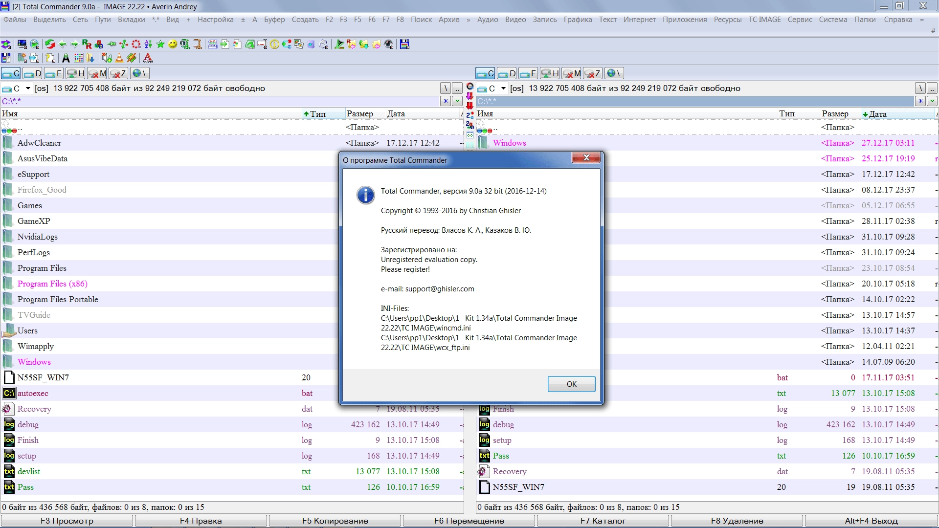939x528 pixels.
Task: Click the VLC traffic cone icon
Action: point(119,58)
